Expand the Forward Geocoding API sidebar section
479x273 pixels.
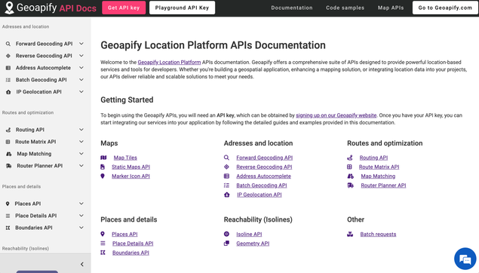pos(81,44)
